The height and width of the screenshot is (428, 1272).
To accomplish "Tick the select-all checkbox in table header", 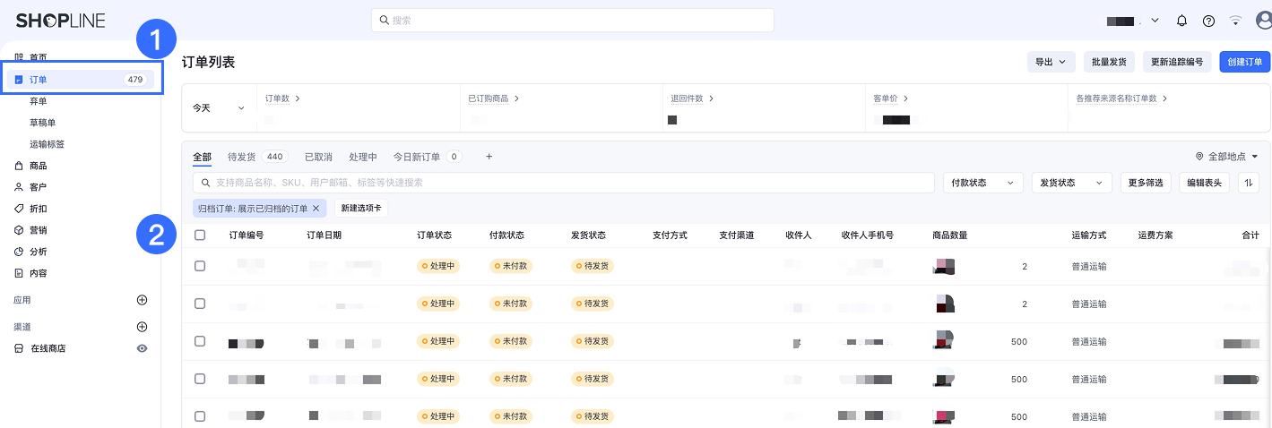I will point(200,235).
